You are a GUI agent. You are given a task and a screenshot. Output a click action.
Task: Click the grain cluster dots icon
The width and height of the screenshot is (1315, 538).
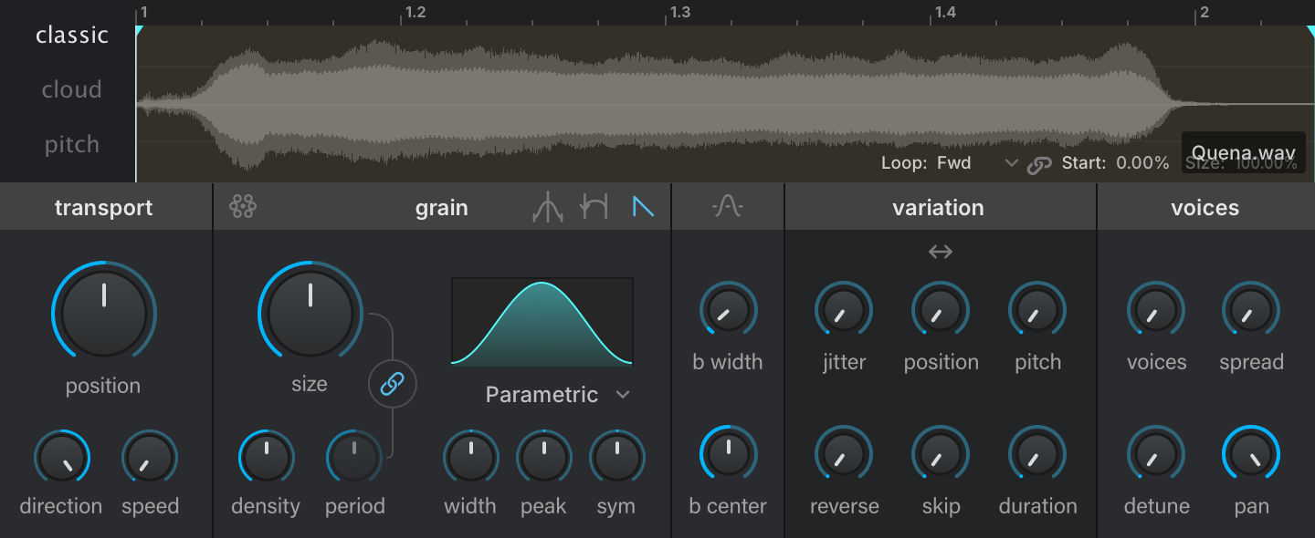point(243,207)
